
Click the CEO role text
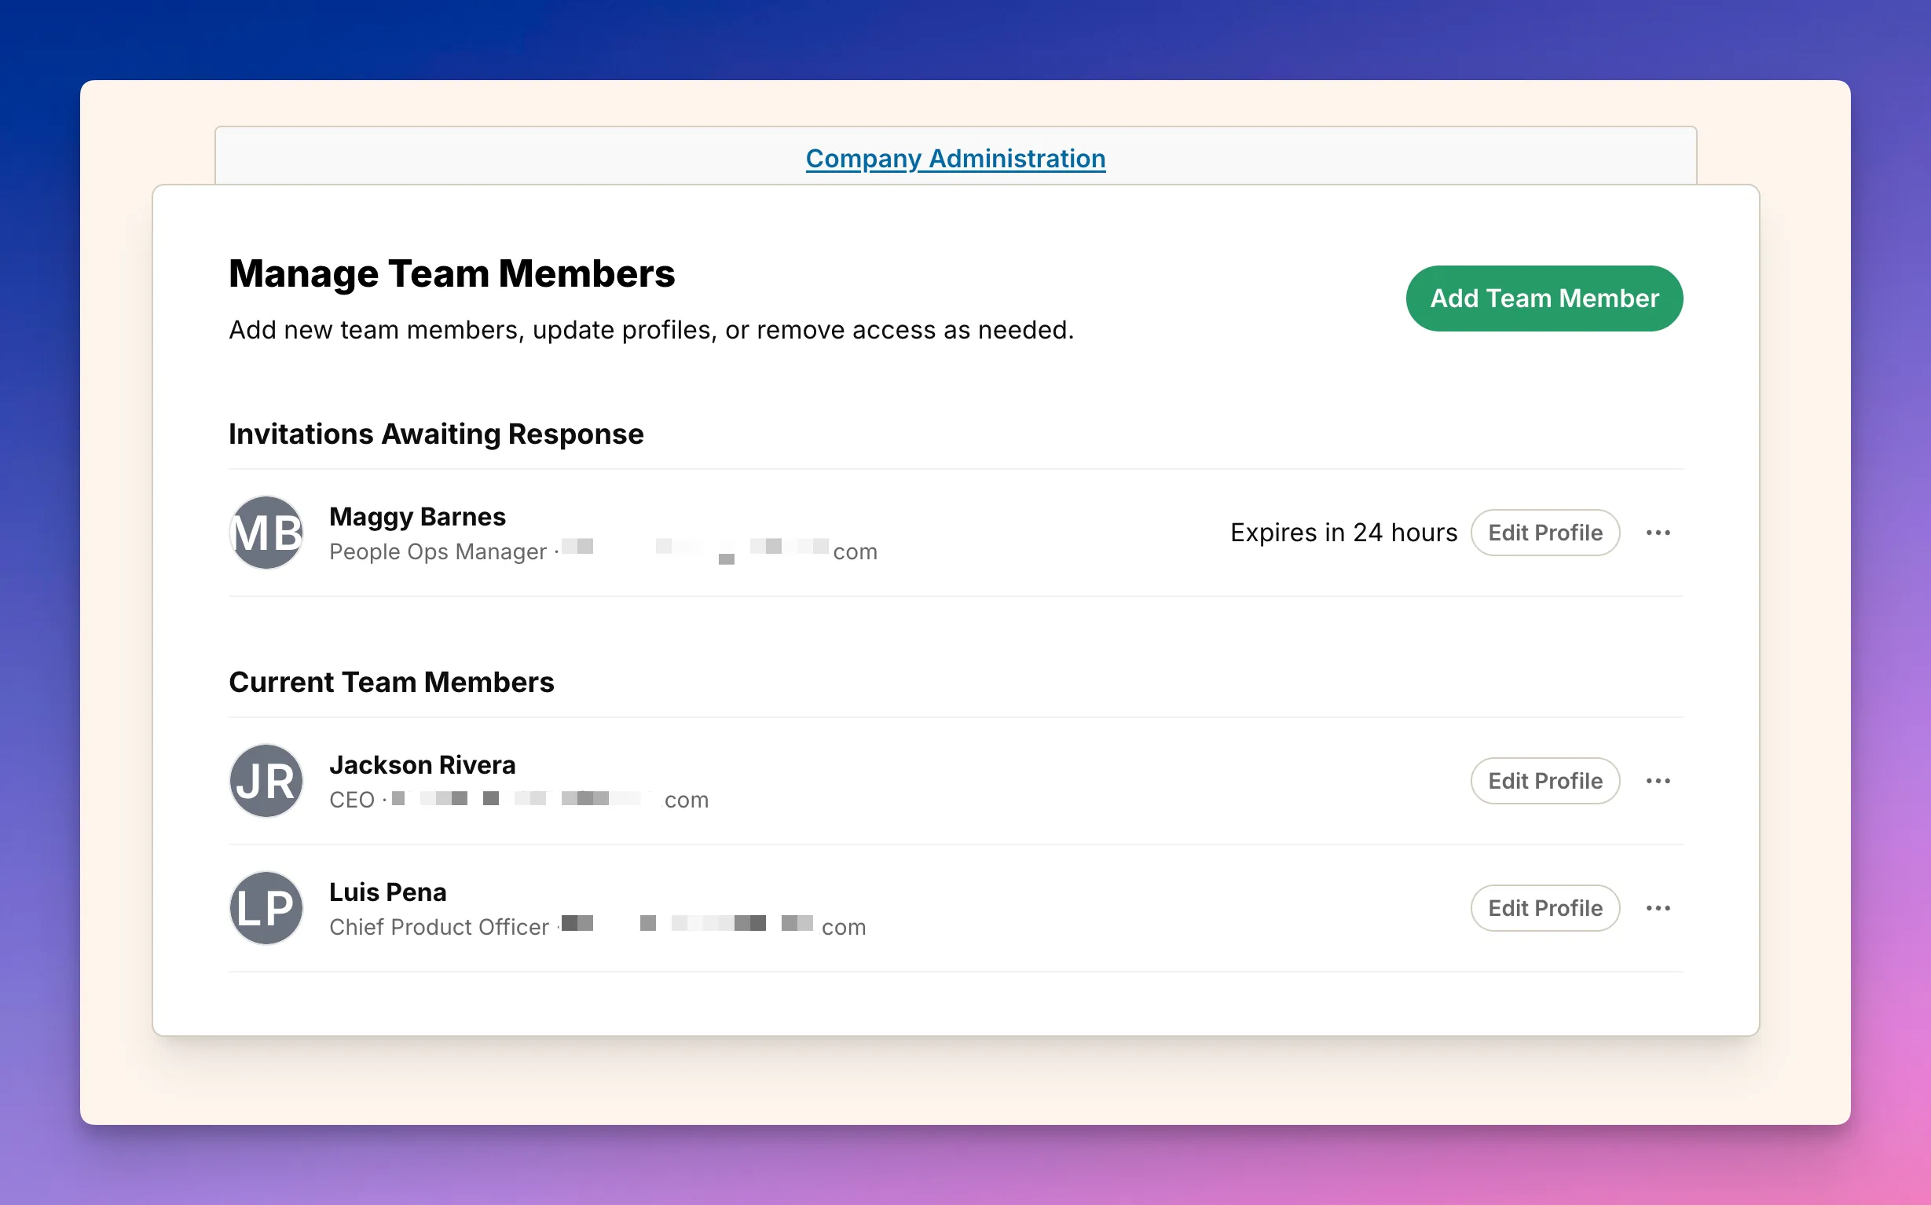pyautogui.click(x=350, y=800)
